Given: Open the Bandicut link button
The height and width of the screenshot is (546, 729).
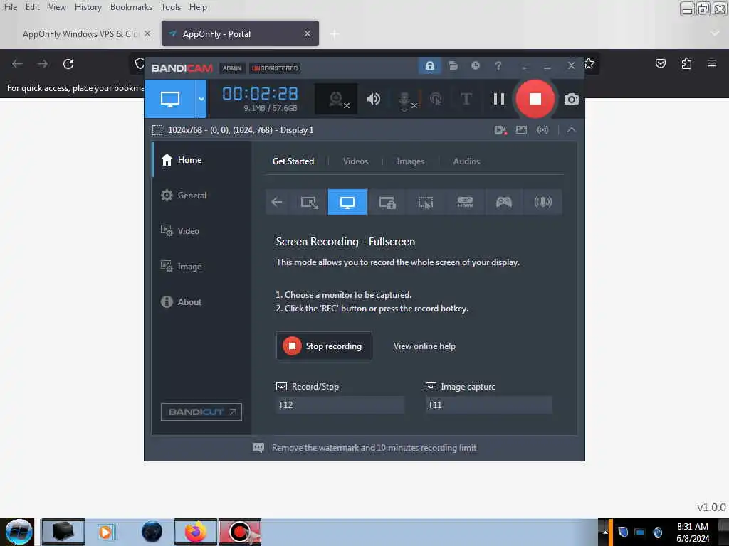Looking at the screenshot, I should (x=201, y=412).
